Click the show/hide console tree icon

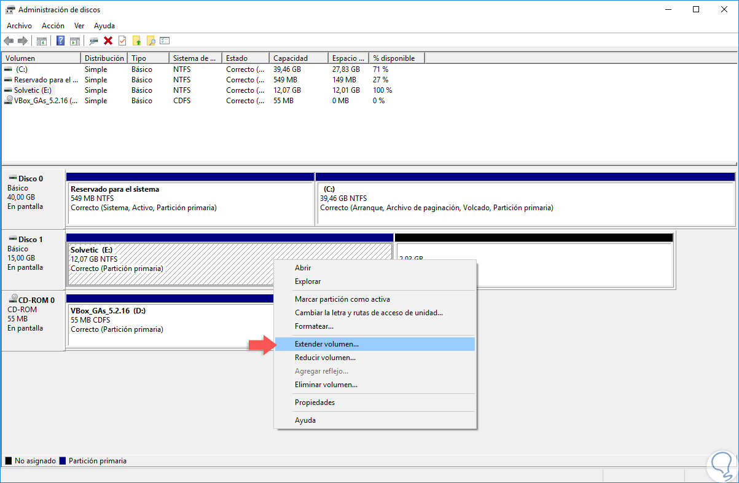(x=42, y=41)
